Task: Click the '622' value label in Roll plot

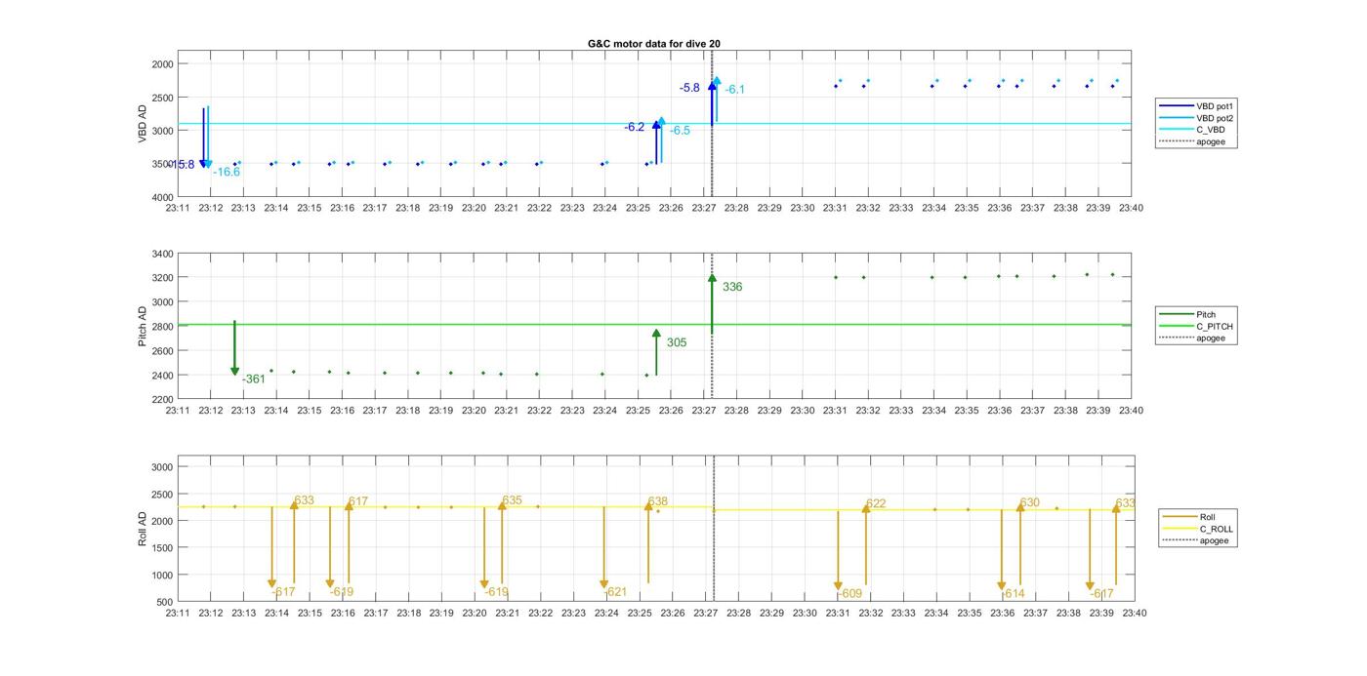Action: [876, 504]
